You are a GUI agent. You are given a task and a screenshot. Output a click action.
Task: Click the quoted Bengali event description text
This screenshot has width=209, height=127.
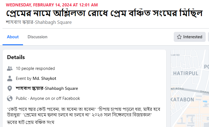83,111
